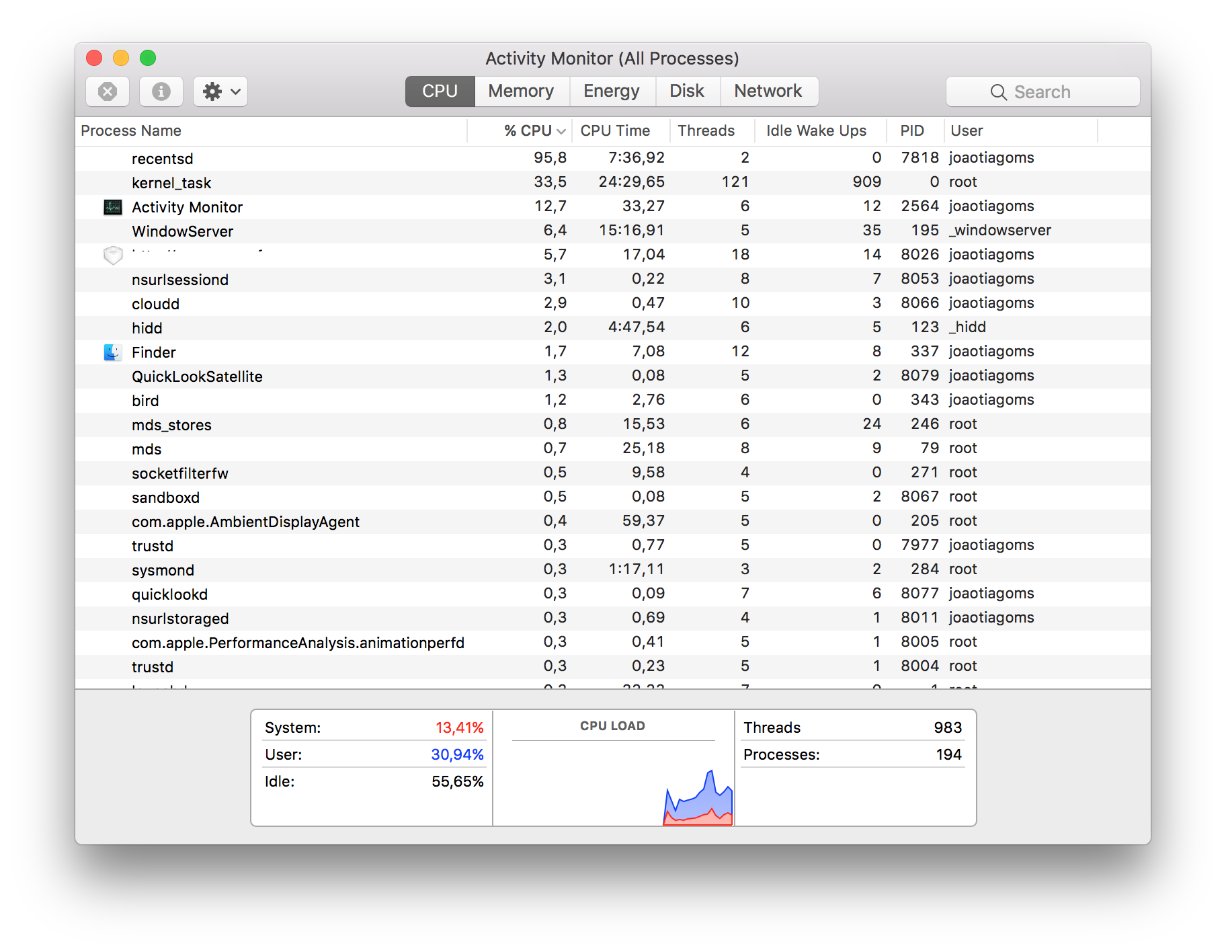Screen dimensions: 1226x952
Task: Click the CPU time 24:29,65 cell
Action: 632,182
